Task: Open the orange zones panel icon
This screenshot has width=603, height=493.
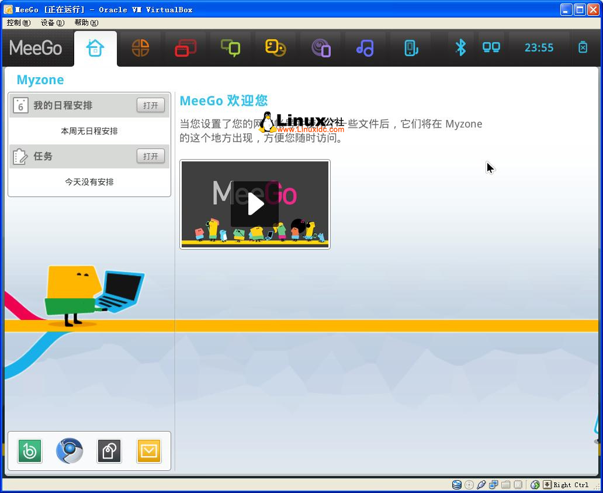Action: (x=140, y=48)
